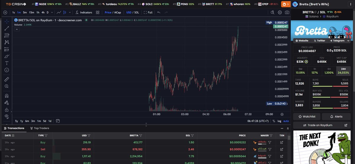Open the emoji icons tool
Image resolution: width=355 pixels, height=164 pixels.
point(7,70)
